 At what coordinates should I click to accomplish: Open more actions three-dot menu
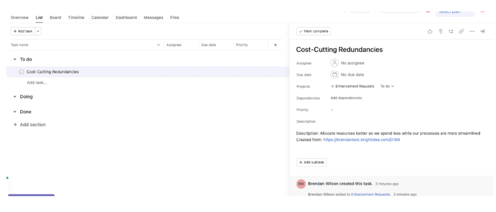(x=472, y=31)
